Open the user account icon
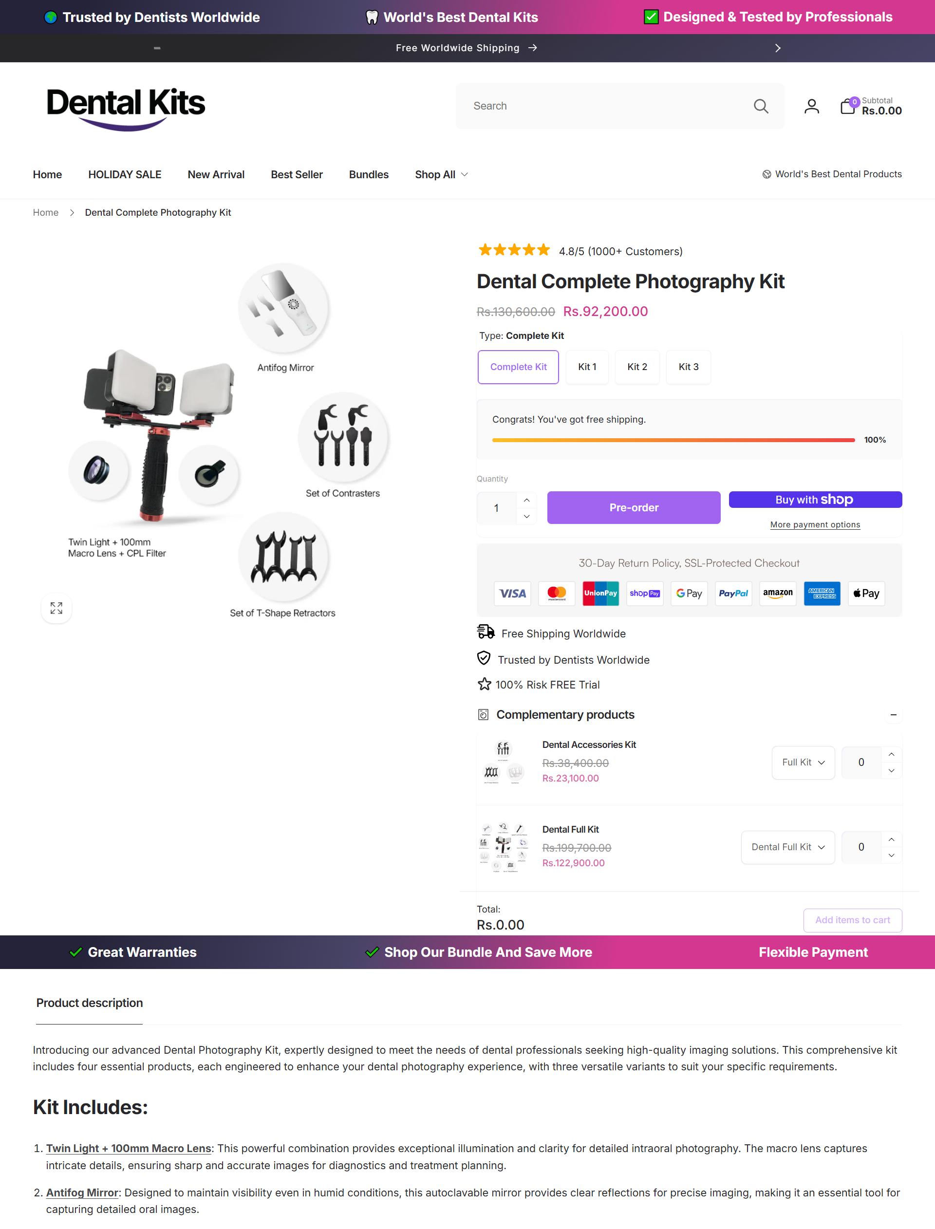The width and height of the screenshot is (935, 1229). [811, 106]
